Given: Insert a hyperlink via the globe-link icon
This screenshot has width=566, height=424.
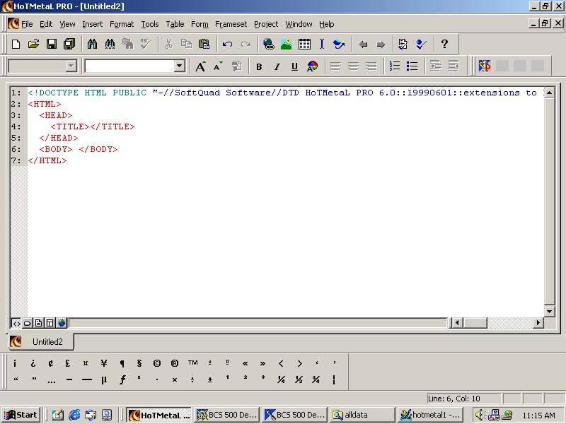Looking at the screenshot, I should coord(269,45).
